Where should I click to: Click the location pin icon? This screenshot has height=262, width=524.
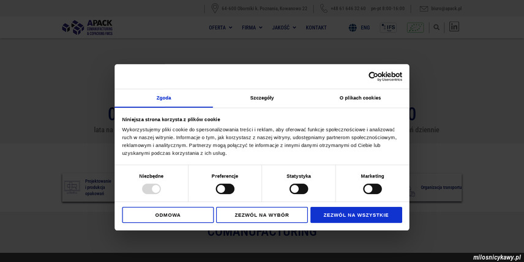[215, 9]
